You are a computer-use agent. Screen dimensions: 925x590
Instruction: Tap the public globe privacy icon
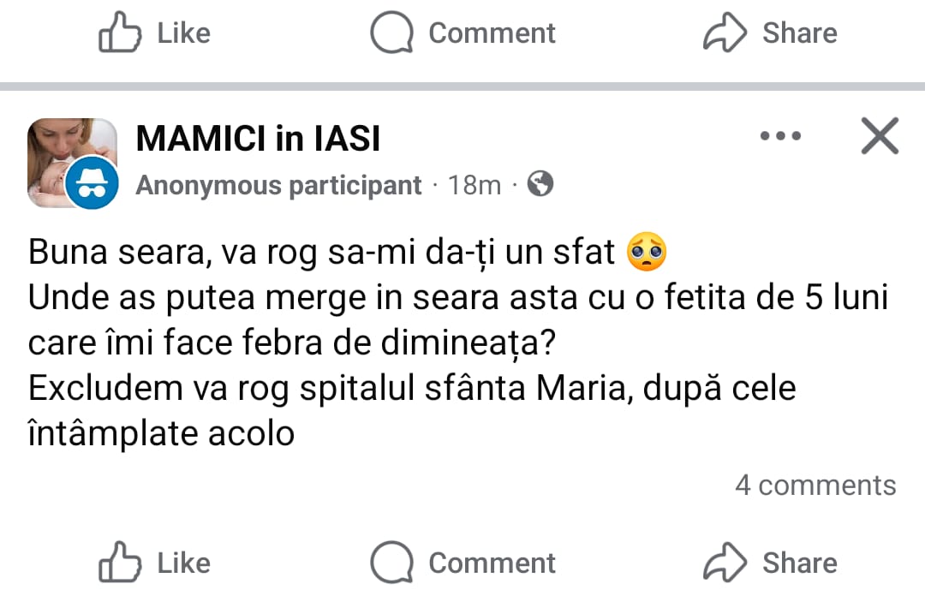click(540, 184)
